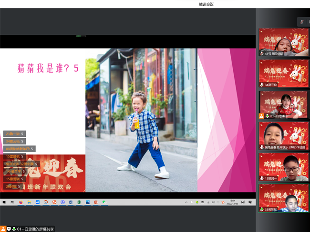The width and height of the screenshot is (310, 236).
Task: Toggle the muted microphone icon in top-right toolbar
Action: pos(302,22)
